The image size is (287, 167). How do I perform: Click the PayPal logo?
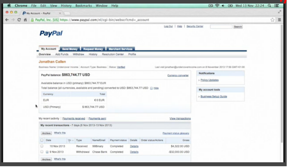pyautogui.click(x=51, y=33)
